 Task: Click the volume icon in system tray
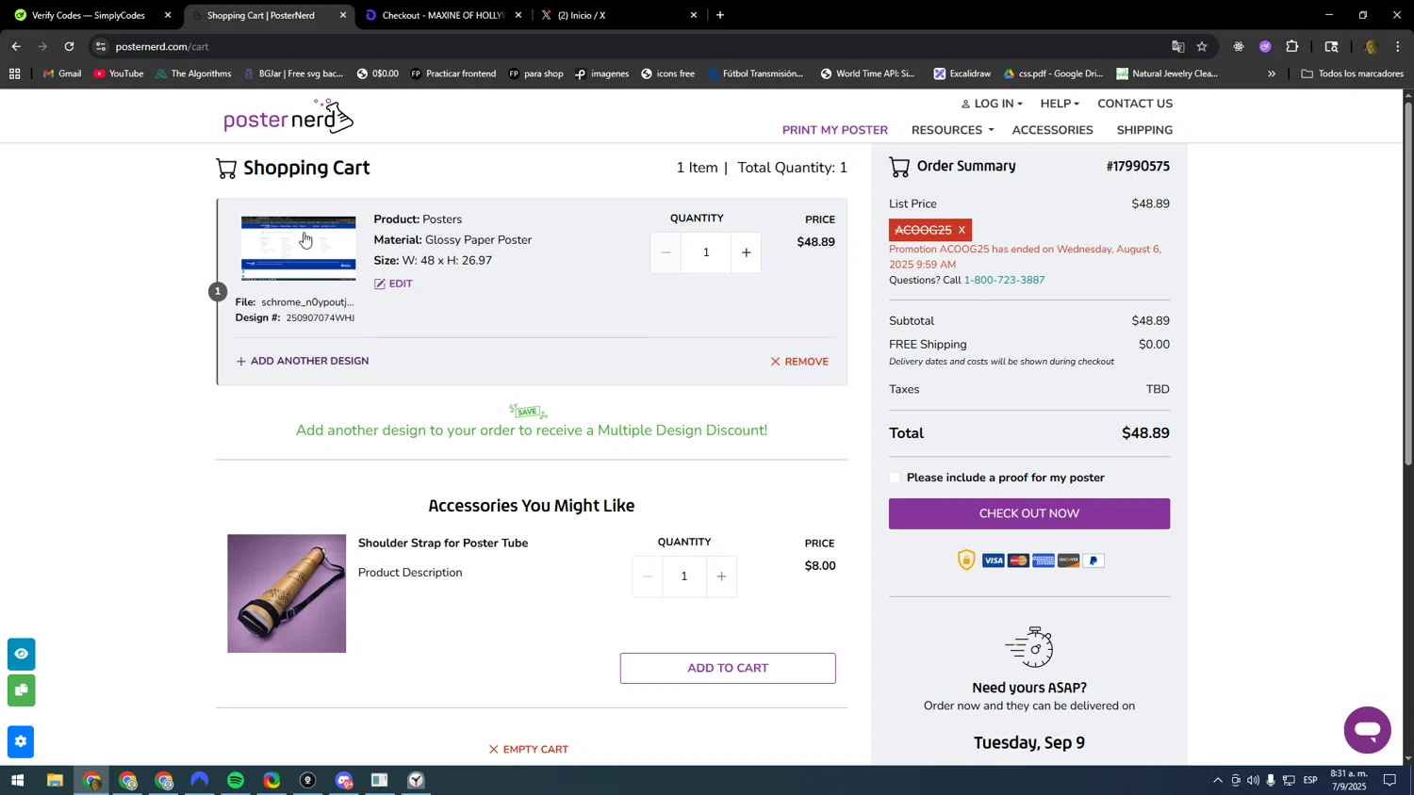coord(1253,781)
